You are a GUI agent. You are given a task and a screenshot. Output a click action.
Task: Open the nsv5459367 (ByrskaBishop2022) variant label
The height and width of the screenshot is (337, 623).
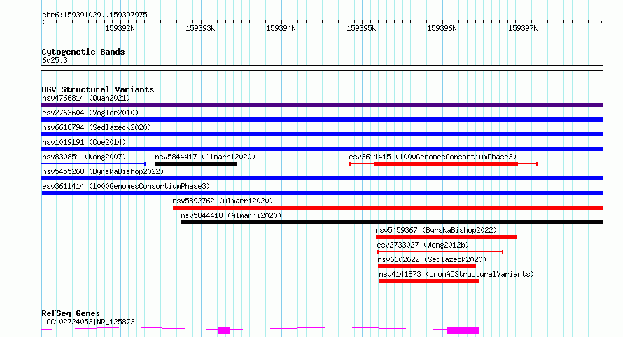[436, 230]
